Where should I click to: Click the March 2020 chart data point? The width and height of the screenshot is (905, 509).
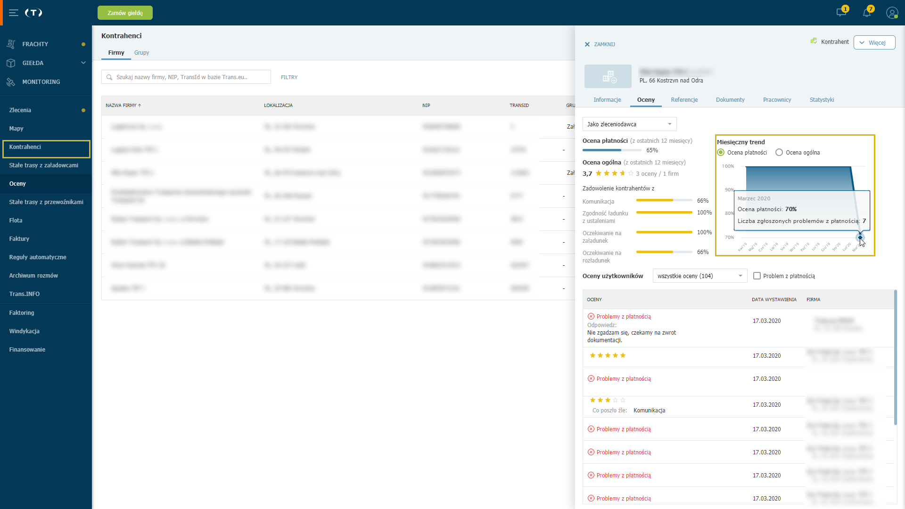[860, 237]
